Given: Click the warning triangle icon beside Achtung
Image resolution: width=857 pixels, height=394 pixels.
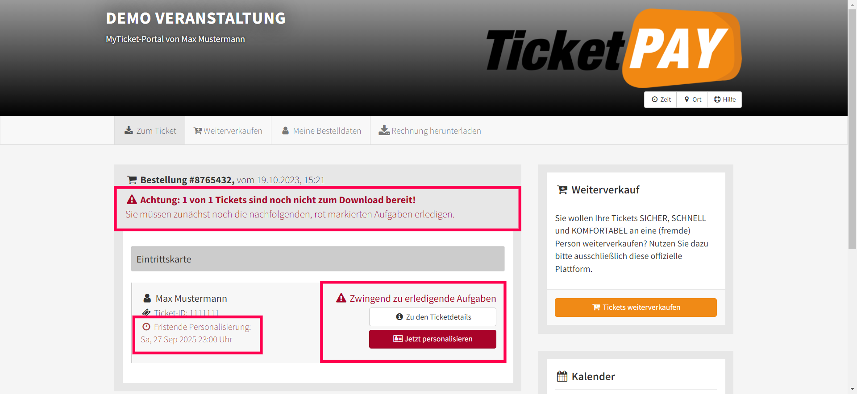Looking at the screenshot, I should point(132,200).
